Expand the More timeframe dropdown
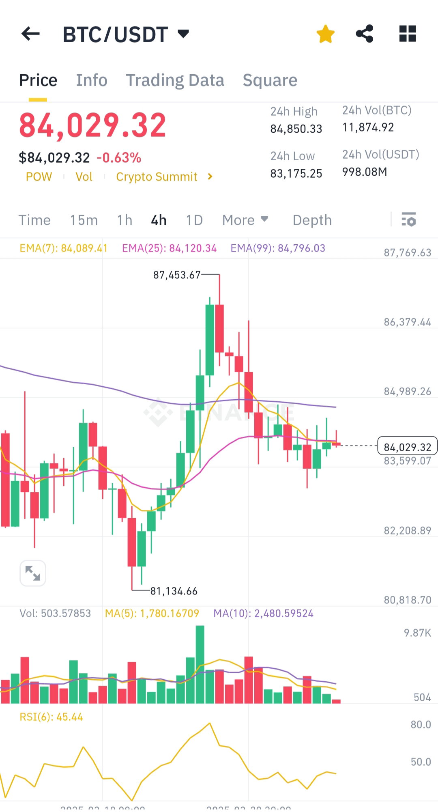The width and height of the screenshot is (438, 812). [245, 220]
